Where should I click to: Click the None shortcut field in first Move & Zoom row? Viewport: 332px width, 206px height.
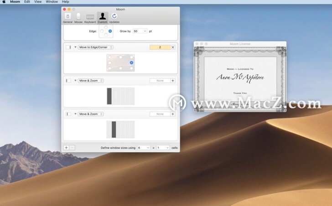(x=160, y=81)
